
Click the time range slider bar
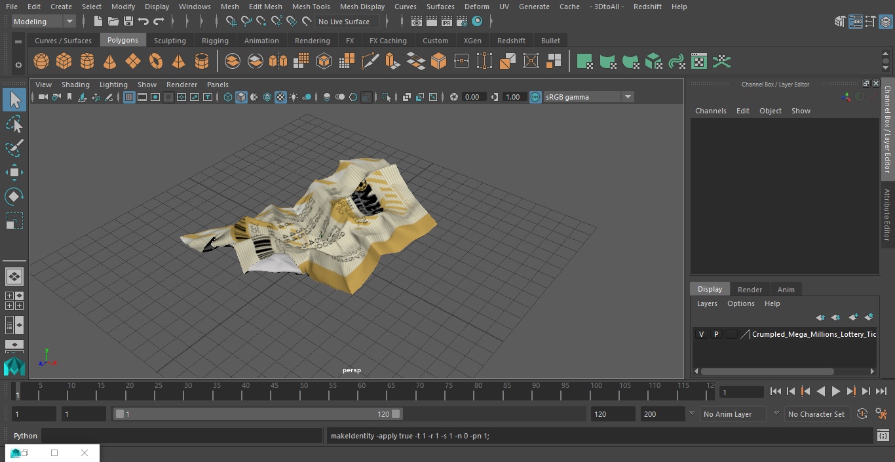point(257,414)
